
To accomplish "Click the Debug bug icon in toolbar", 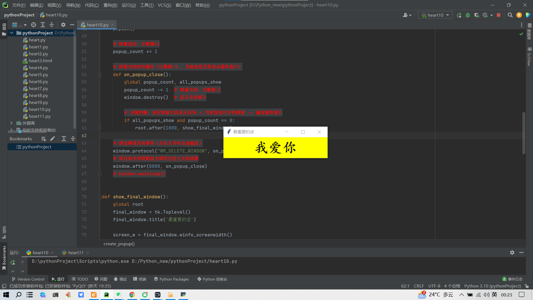I will [x=468, y=15].
